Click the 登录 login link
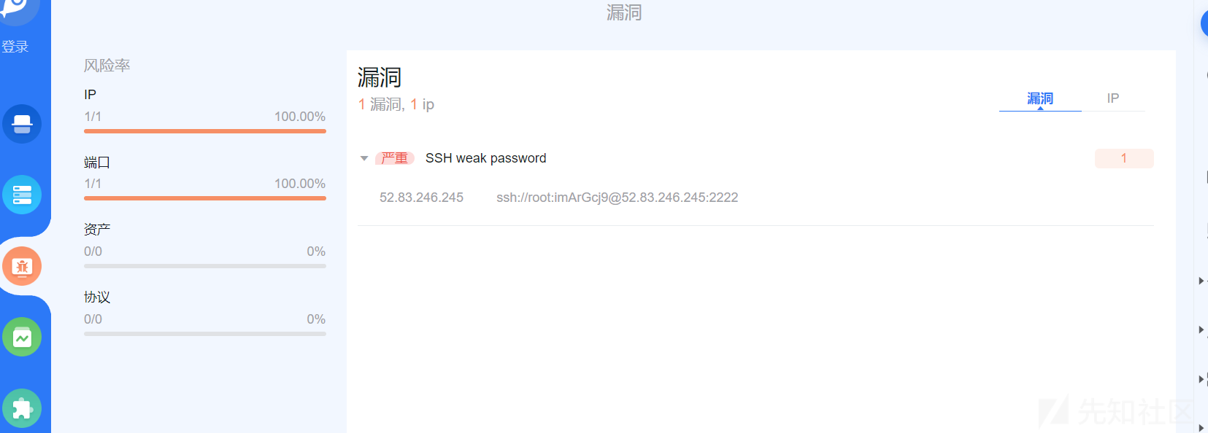 pos(15,47)
